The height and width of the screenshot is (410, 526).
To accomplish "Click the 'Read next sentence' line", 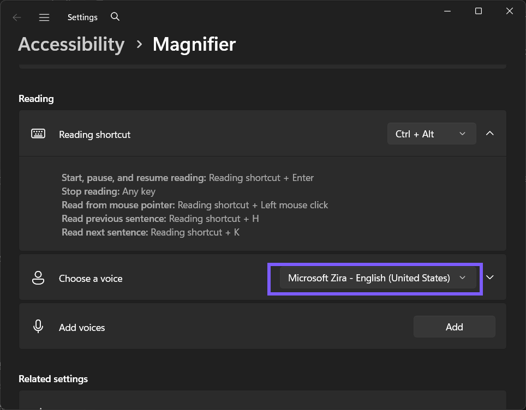I will point(150,232).
